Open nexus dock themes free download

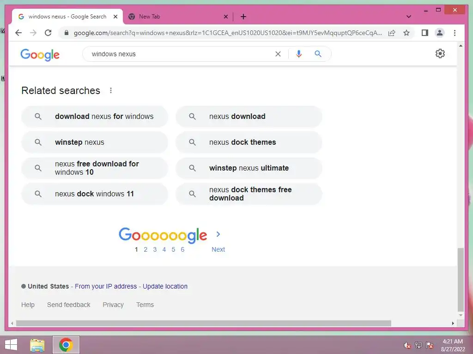coord(249,194)
